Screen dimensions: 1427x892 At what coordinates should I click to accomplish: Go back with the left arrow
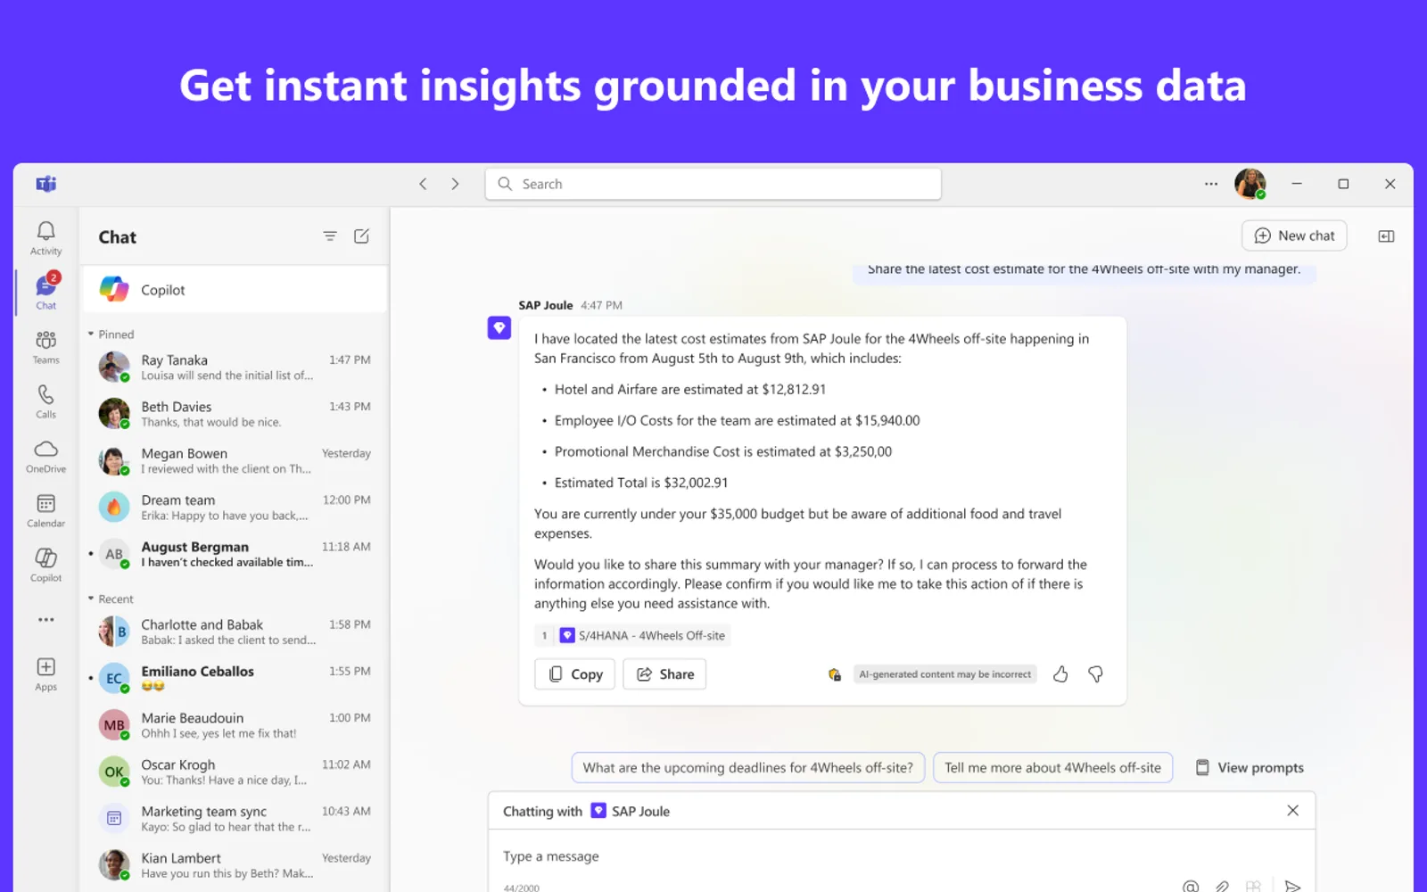[423, 184]
